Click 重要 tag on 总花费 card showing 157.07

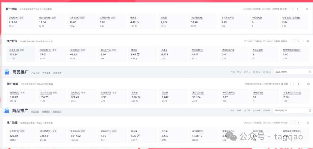pos(23,93)
